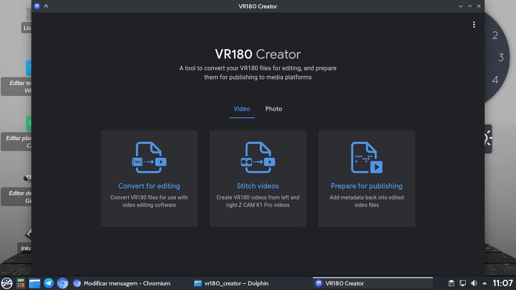Launch Chromium from the taskbar launcher

[62, 283]
